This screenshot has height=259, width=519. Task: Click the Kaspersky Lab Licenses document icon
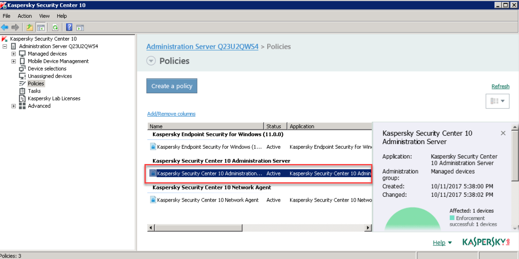tap(22, 98)
